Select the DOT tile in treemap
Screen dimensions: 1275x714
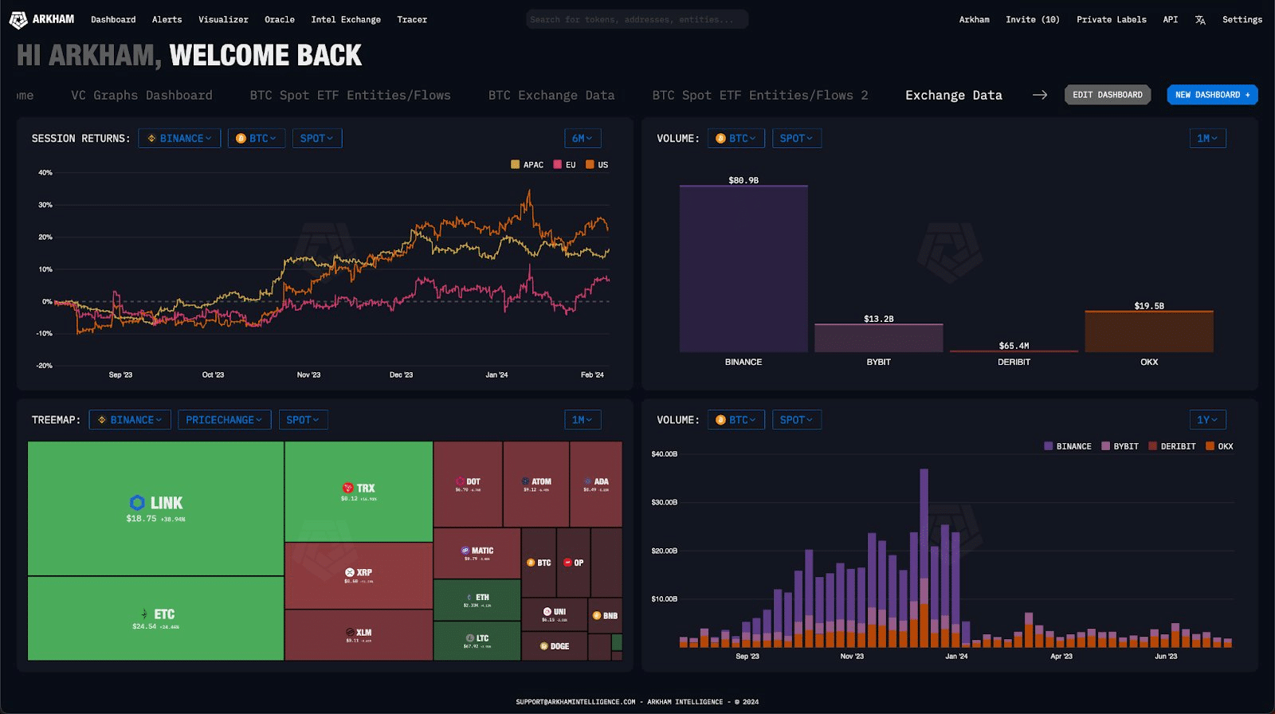point(468,484)
